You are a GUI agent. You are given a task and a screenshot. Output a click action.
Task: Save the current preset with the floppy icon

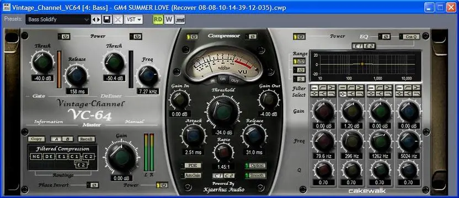point(107,20)
